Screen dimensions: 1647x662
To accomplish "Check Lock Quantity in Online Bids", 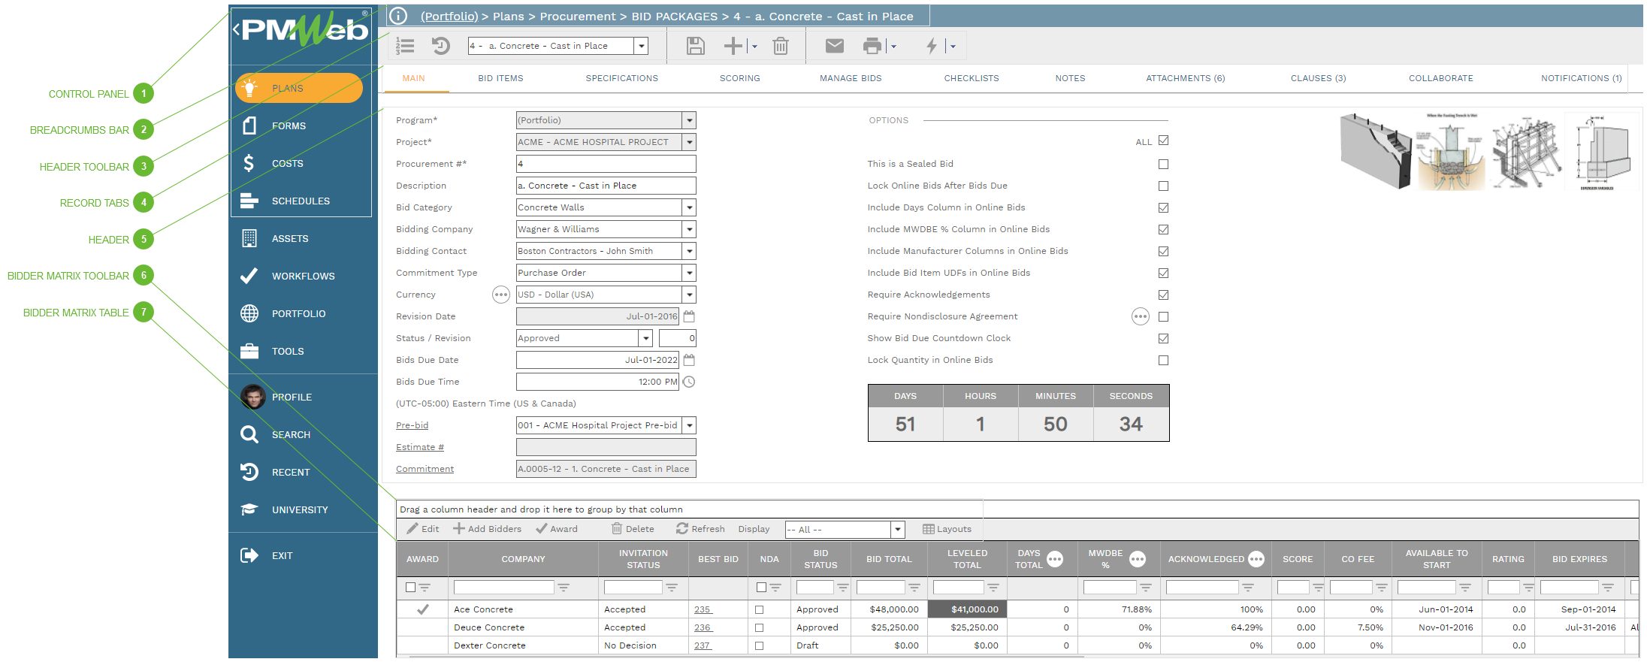I will coord(1163,360).
